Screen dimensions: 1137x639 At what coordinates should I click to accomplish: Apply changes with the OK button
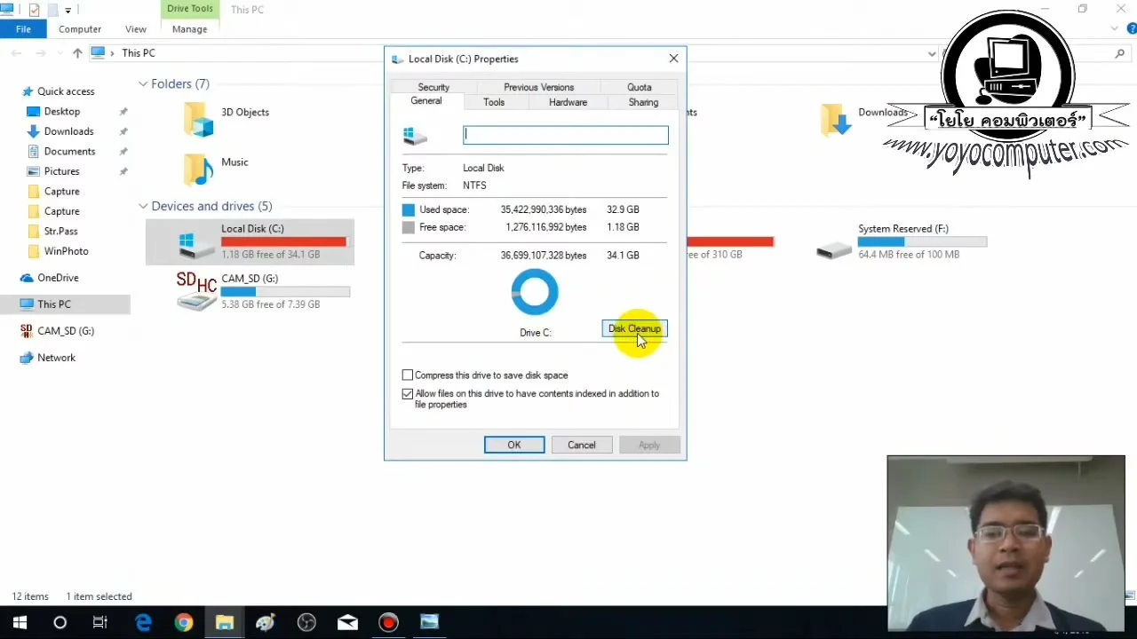tap(513, 445)
